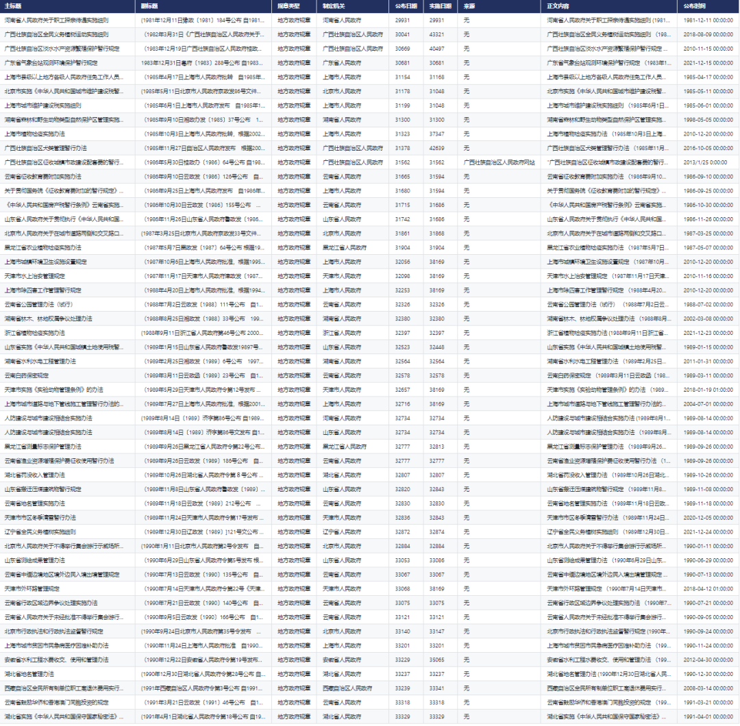
Task: Sort by the 公布日期 column header
Action: (406, 6)
